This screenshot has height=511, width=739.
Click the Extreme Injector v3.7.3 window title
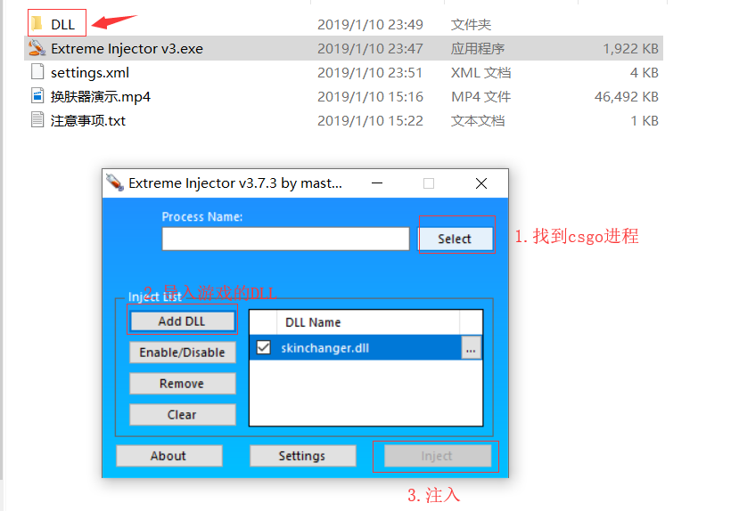pyautogui.click(x=235, y=183)
